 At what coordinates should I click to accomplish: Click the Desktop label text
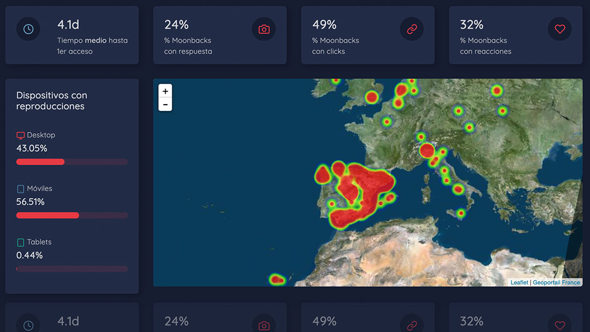click(41, 135)
